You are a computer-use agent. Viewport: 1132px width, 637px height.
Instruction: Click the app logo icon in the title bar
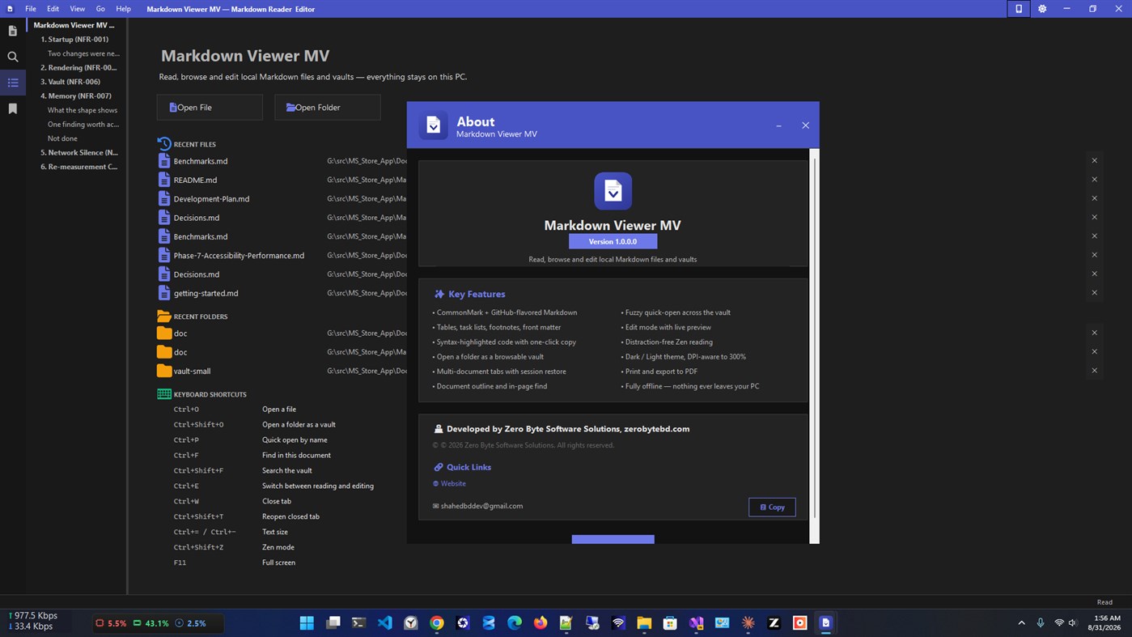(x=10, y=9)
